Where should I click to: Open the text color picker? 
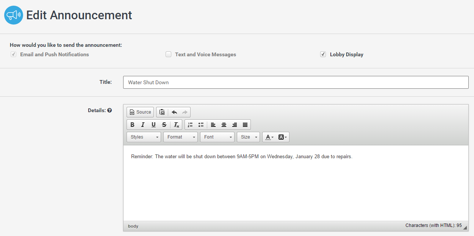tap(269, 137)
